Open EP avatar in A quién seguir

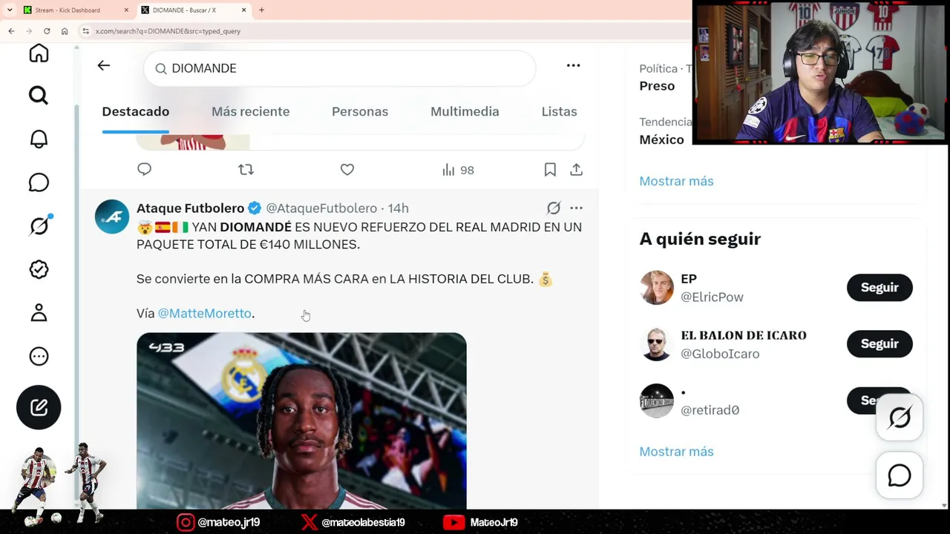(657, 288)
